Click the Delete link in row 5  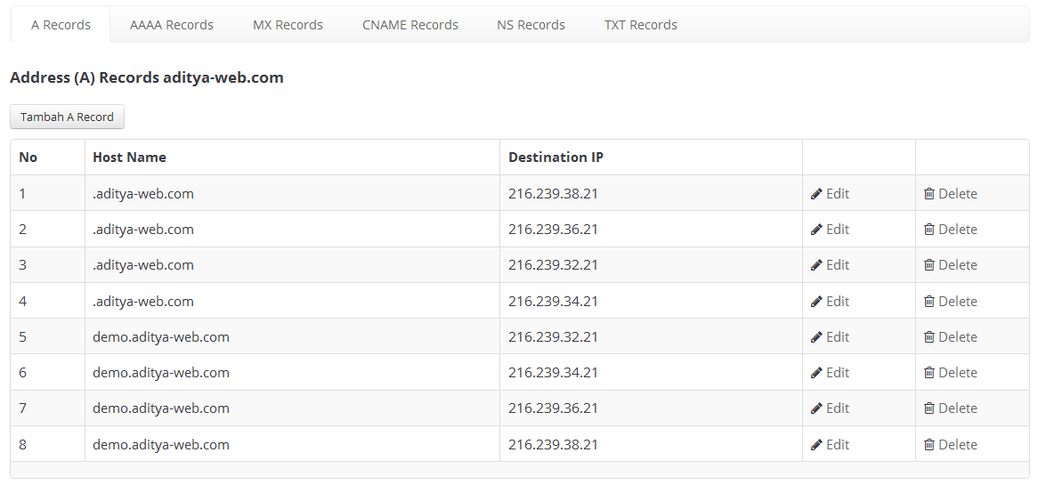(x=957, y=337)
